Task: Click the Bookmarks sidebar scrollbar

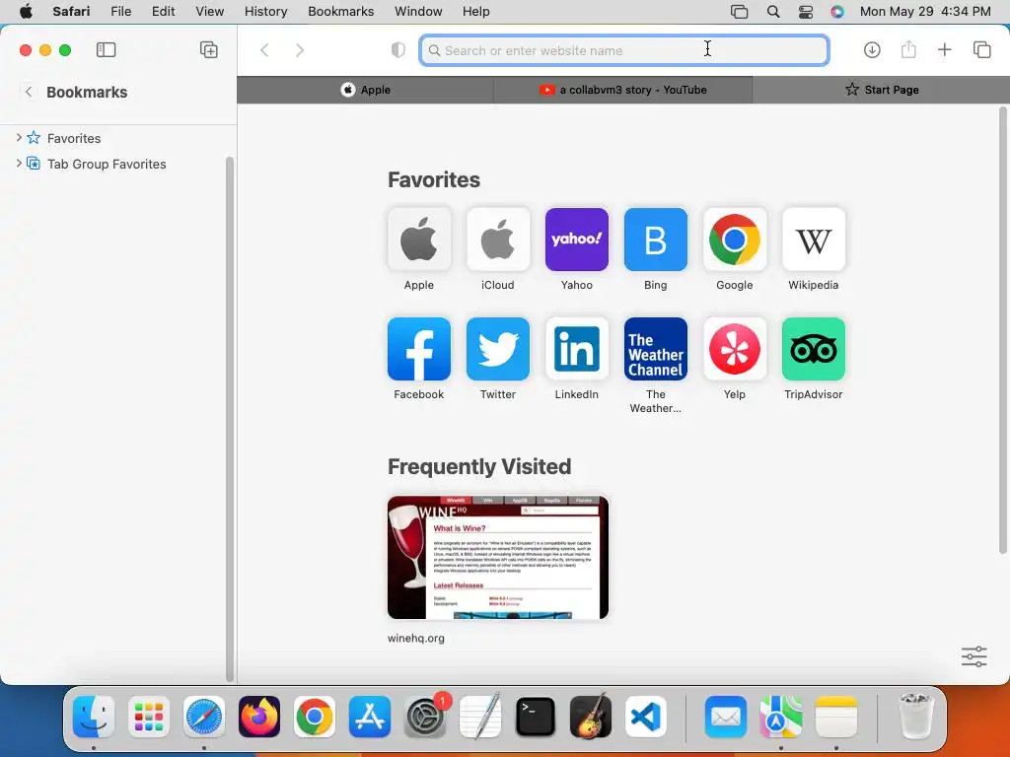Action: [x=229, y=418]
